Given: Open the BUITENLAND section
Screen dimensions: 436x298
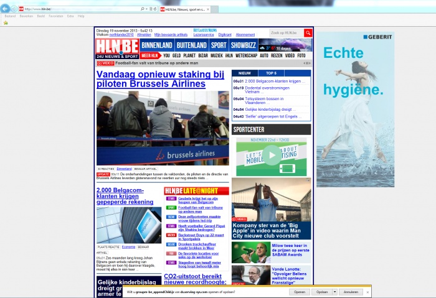Looking at the screenshot, I should click(192, 45).
